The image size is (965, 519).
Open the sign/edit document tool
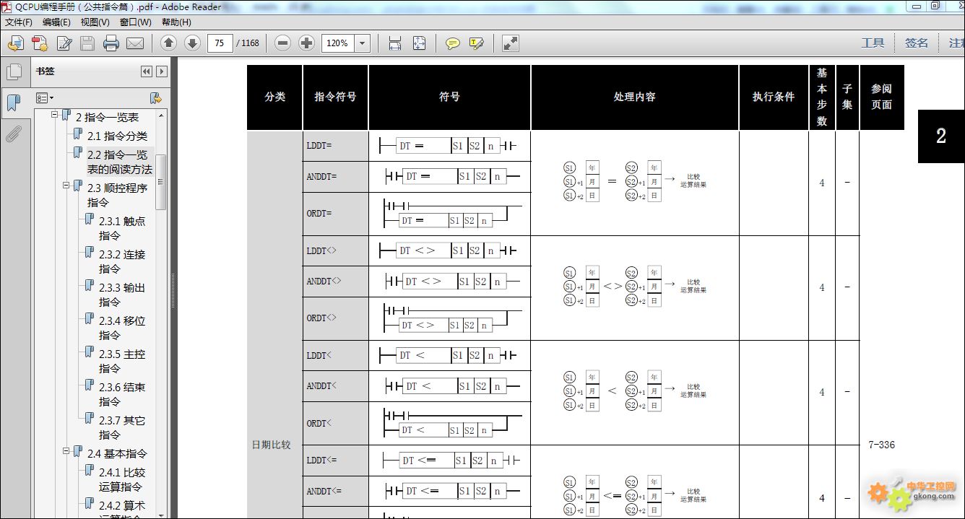64,43
